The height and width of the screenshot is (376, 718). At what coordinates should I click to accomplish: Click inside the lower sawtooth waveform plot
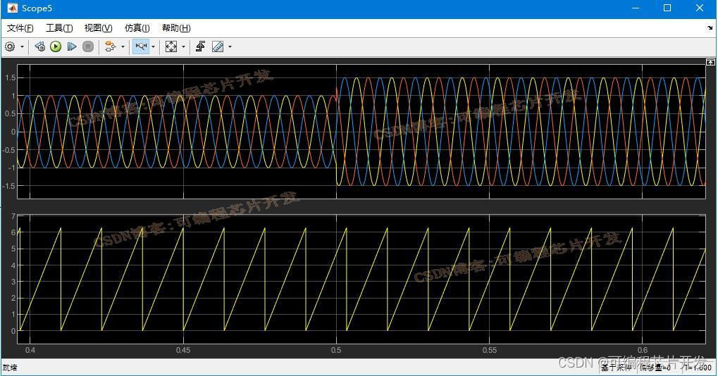361,282
